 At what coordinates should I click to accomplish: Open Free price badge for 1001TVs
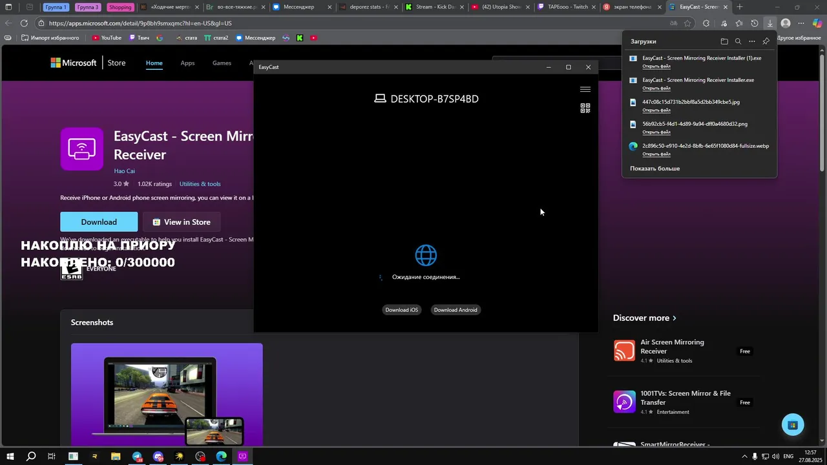[x=745, y=402]
